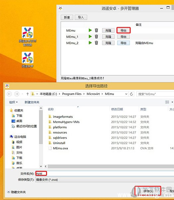This screenshot has height=200, width=174.
Task: Change the file view layout icon
Action: point(167,102)
